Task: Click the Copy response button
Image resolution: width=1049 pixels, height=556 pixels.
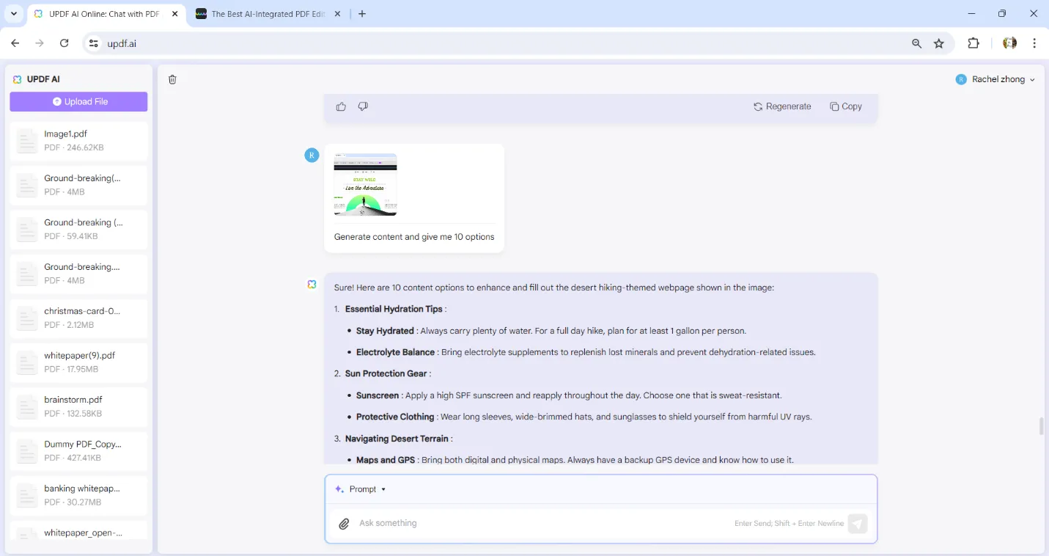Action: pyautogui.click(x=845, y=106)
